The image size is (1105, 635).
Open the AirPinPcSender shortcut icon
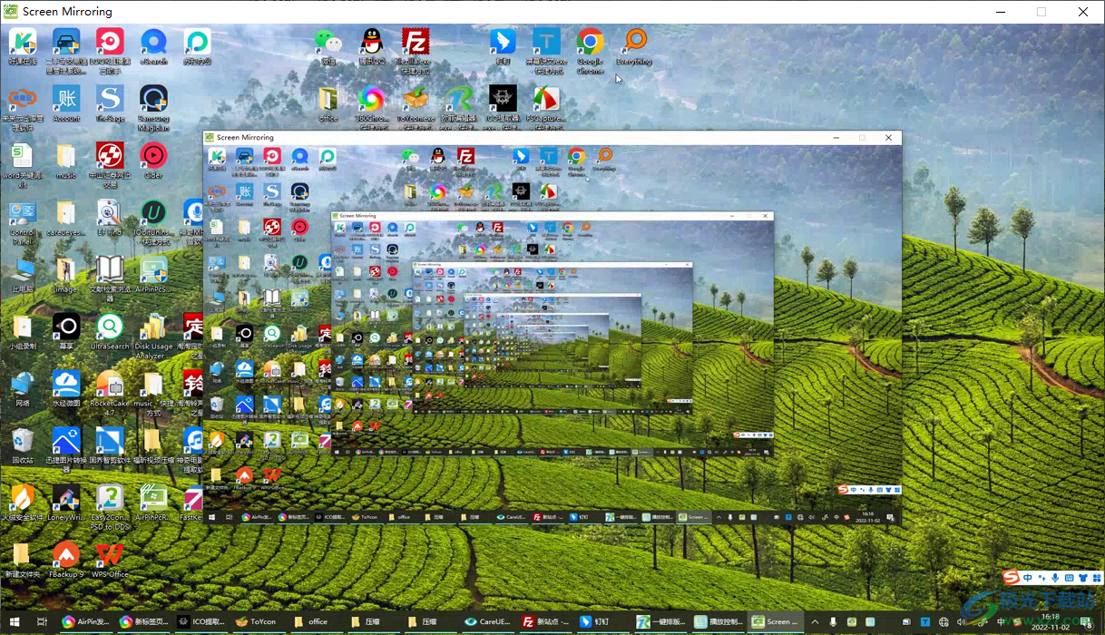pos(153,270)
